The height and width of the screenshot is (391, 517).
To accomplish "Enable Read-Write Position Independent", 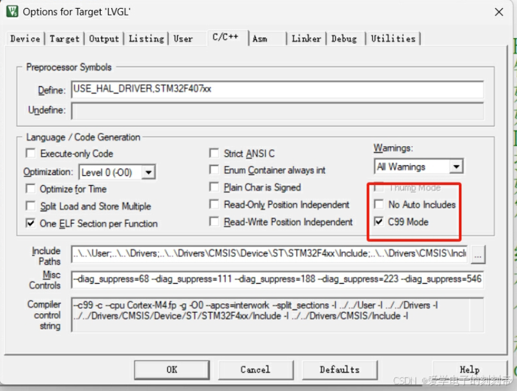I will point(214,221).
